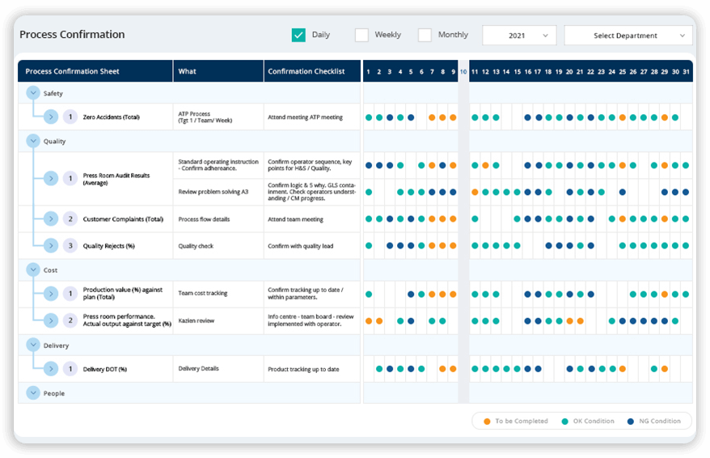The width and height of the screenshot is (710, 458).
Task: Open the 2021 year dropdown
Action: [519, 36]
